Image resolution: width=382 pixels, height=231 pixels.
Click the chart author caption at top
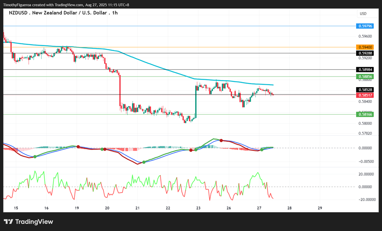pos(66,5)
